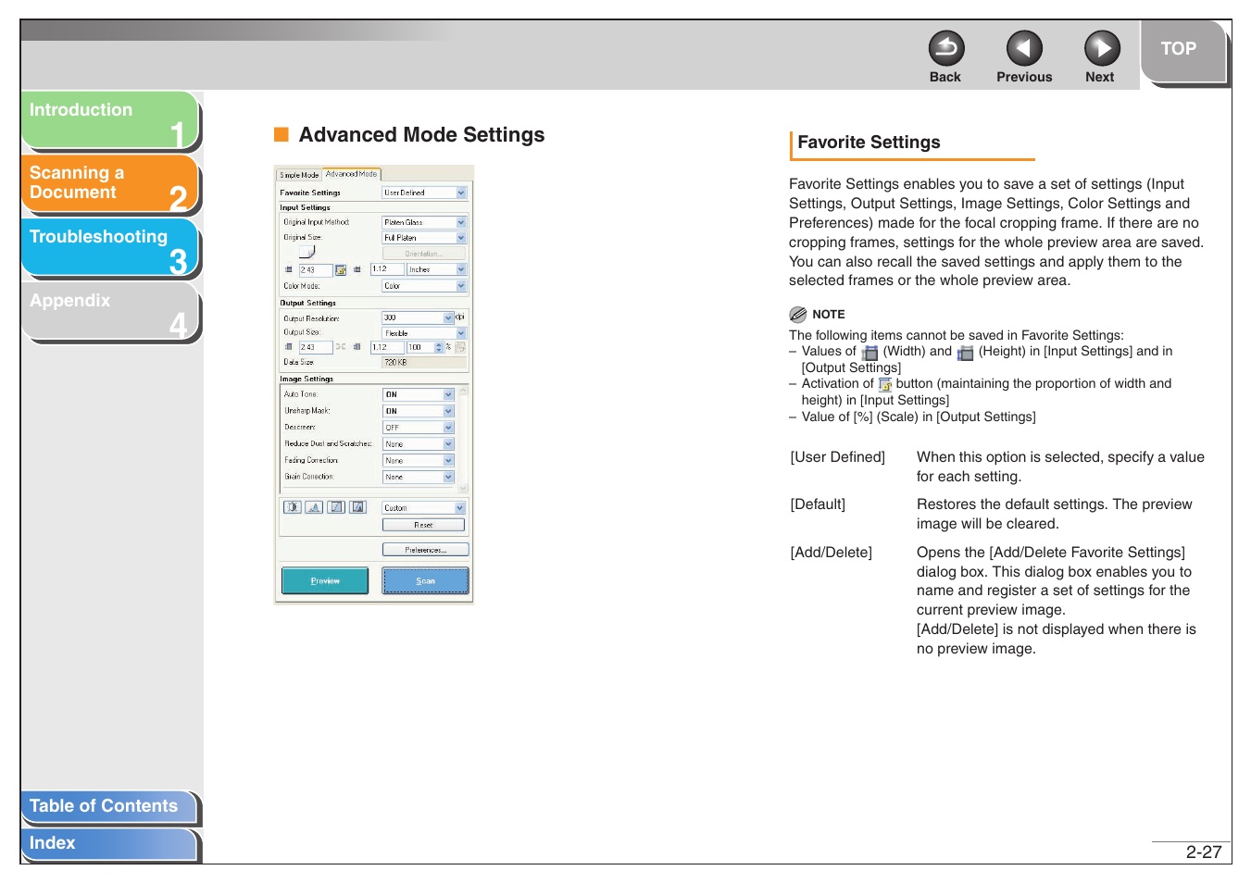This screenshot has height=883, width=1251.
Task: Click the output height icon
Action: (x=357, y=347)
